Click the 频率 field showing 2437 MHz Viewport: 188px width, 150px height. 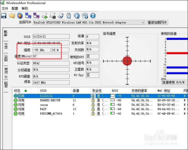click(51, 83)
